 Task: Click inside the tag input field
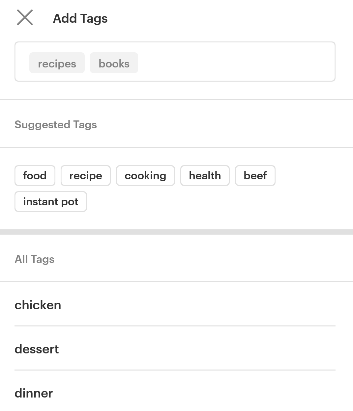click(x=231, y=62)
